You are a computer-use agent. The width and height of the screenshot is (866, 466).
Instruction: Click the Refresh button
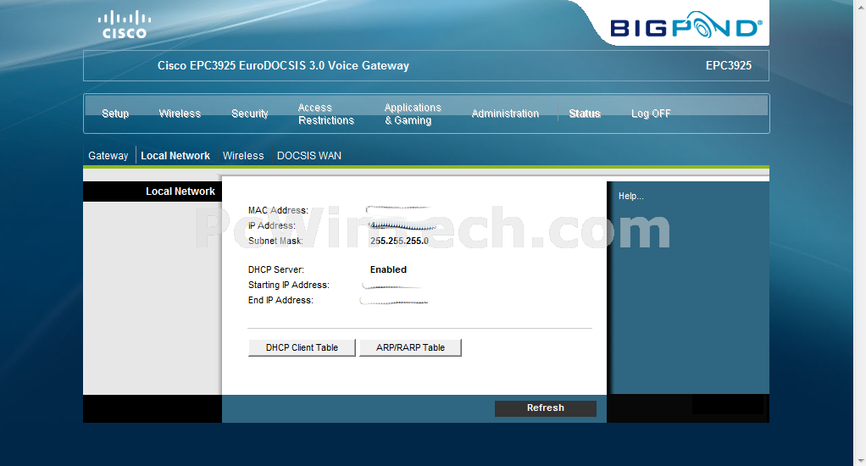tap(545, 408)
